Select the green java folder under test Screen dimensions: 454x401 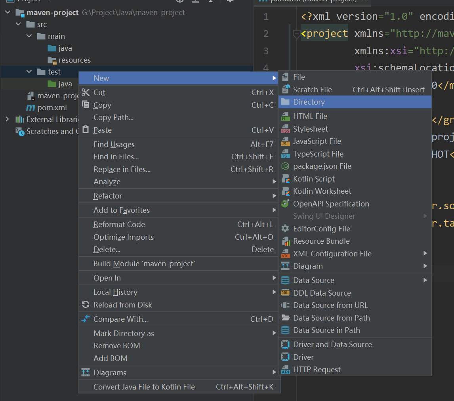60,84
